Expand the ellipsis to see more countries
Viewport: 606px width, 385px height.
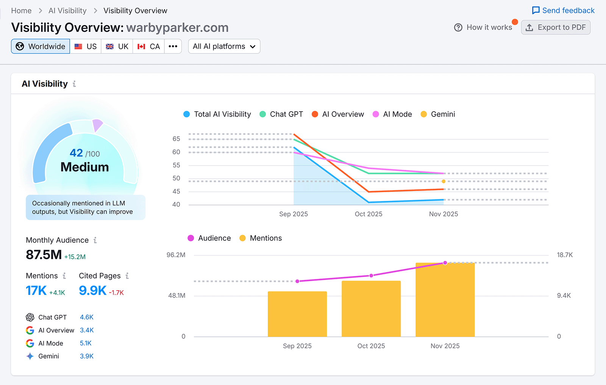(x=173, y=46)
